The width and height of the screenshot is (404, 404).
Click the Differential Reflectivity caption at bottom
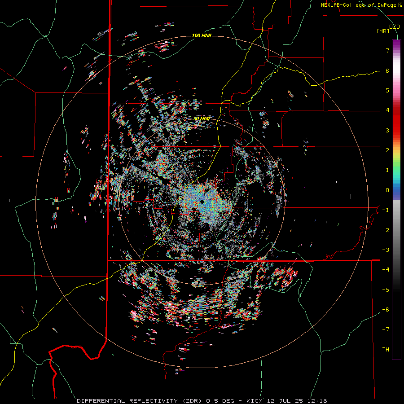[202, 401]
